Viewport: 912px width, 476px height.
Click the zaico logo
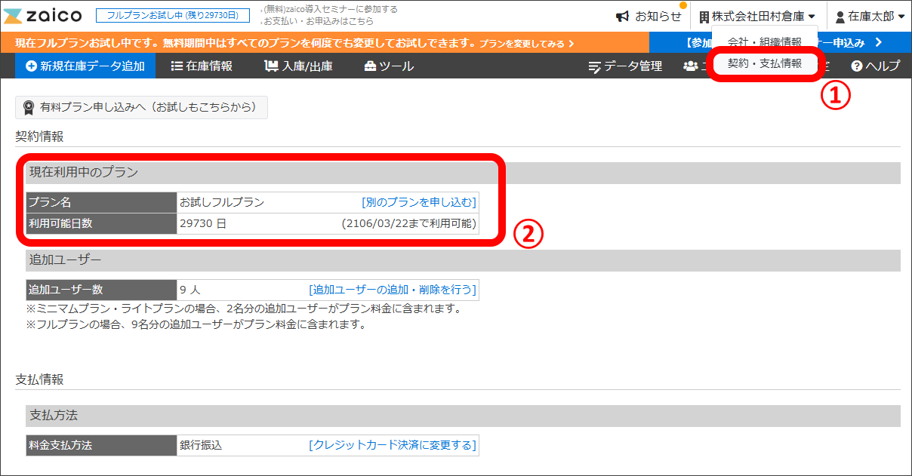pos(43,16)
